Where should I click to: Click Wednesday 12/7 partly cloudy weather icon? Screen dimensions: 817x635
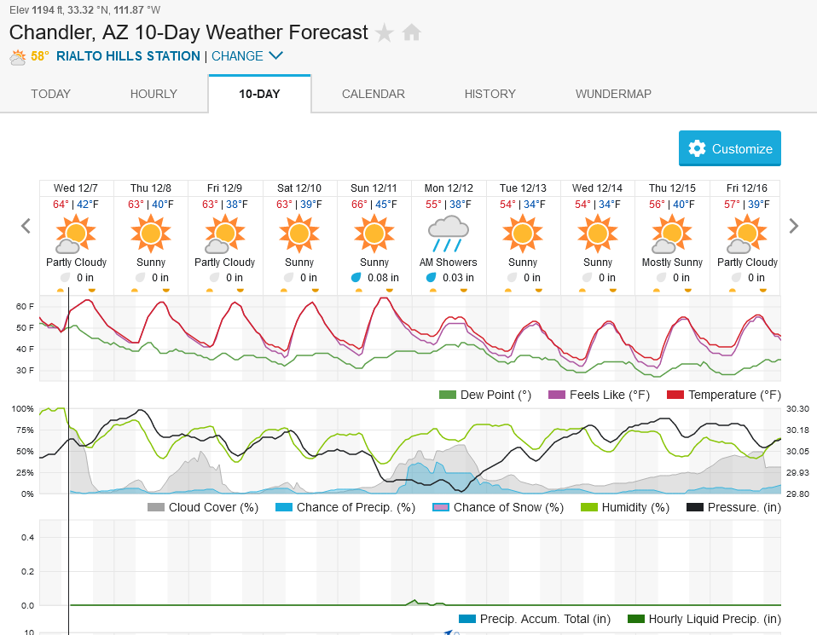point(76,234)
